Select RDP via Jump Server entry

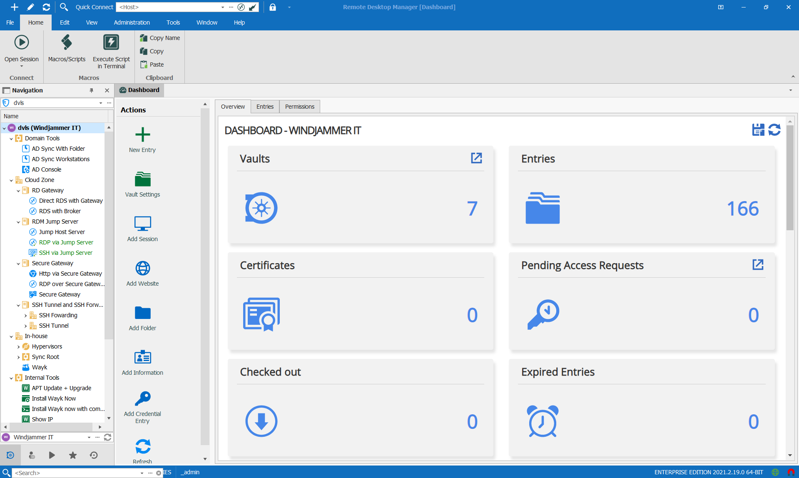tap(66, 242)
